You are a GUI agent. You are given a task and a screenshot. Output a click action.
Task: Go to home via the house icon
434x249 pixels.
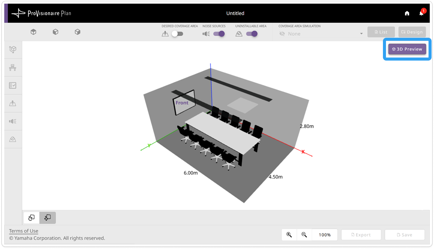[x=407, y=13]
